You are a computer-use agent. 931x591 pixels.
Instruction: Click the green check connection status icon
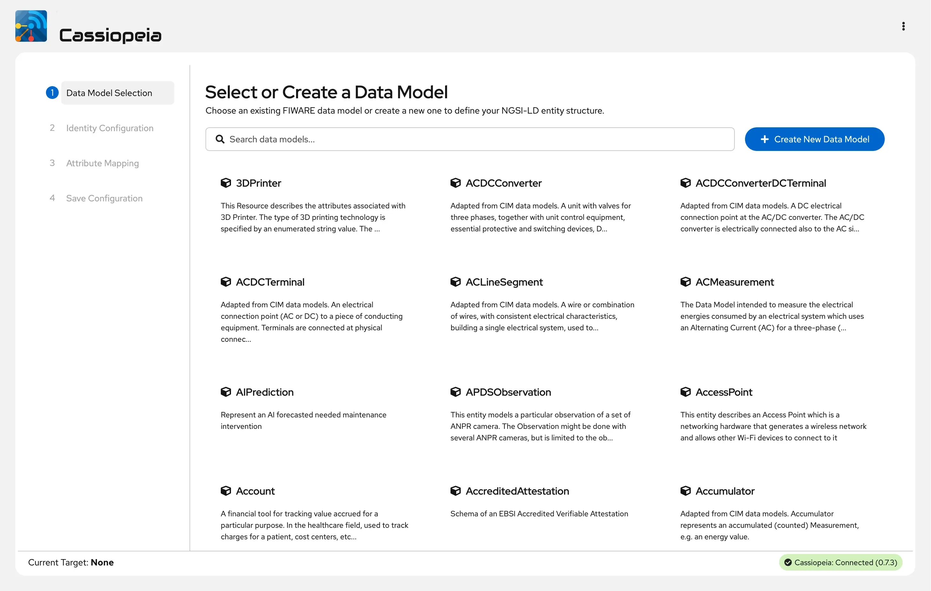tap(787, 562)
